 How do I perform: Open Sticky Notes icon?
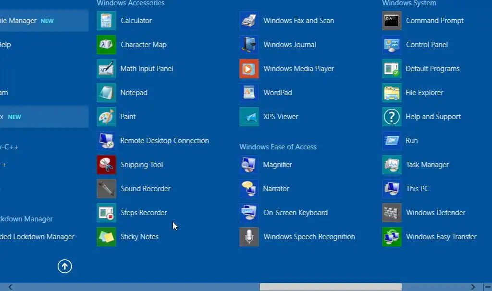[x=106, y=237]
